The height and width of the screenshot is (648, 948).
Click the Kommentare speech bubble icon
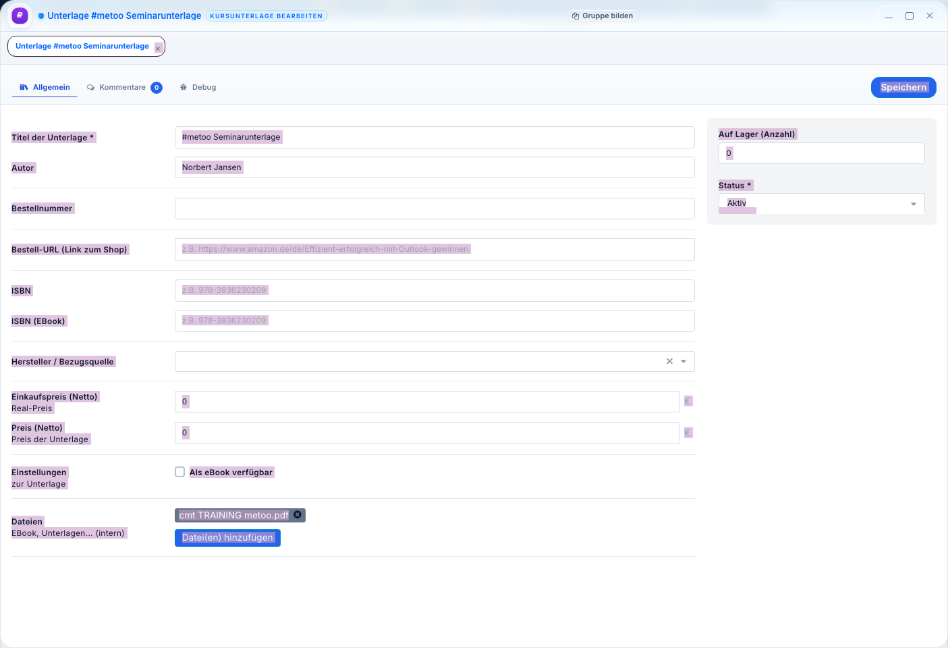(90, 88)
